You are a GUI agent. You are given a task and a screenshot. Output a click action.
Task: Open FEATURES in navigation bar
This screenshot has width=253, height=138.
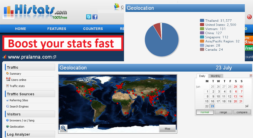[57, 29]
